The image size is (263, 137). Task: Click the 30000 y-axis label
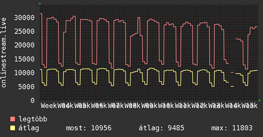click(x=24, y=18)
